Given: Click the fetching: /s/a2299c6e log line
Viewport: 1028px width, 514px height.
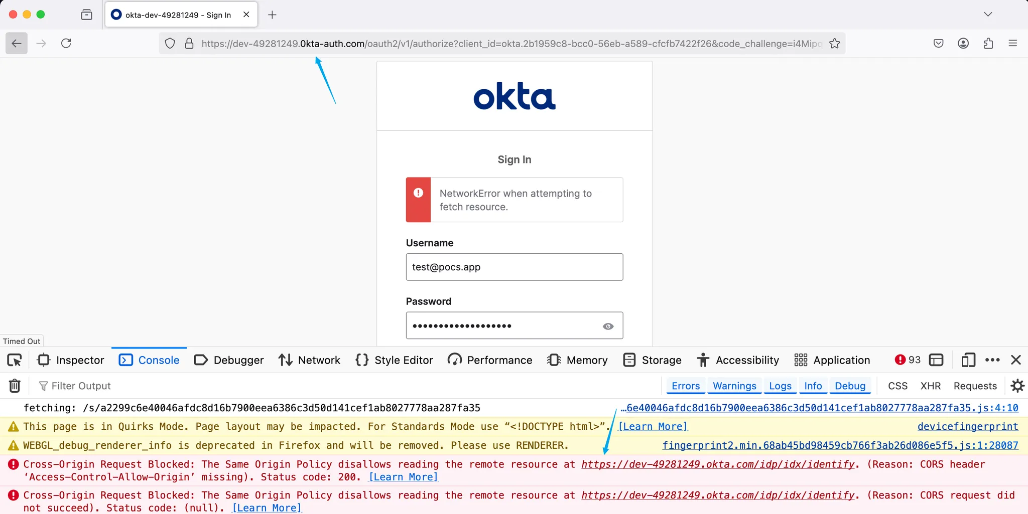Looking at the screenshot, I should 252,408.
